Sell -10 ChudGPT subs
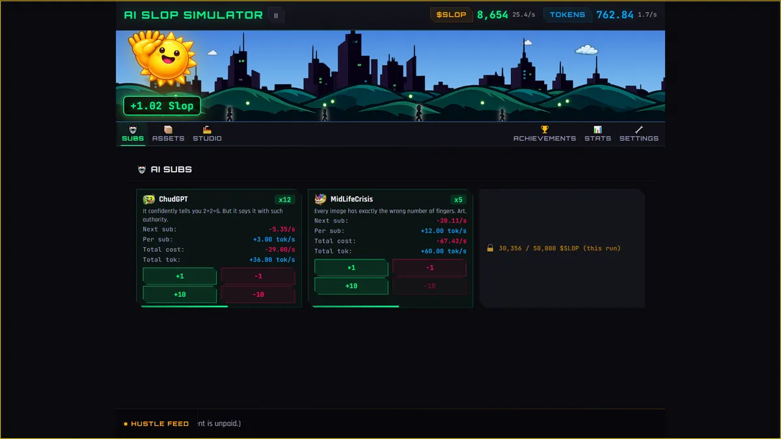Viewport: 781px width, 439px height. click(258, 294)
